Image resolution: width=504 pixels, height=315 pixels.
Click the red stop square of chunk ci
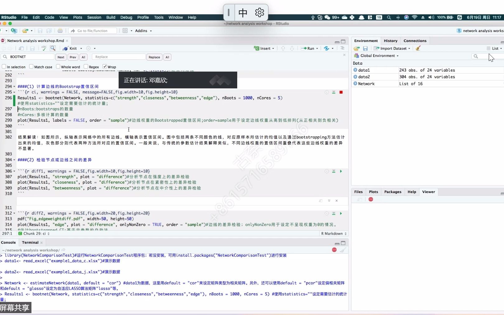pos(341,92)
